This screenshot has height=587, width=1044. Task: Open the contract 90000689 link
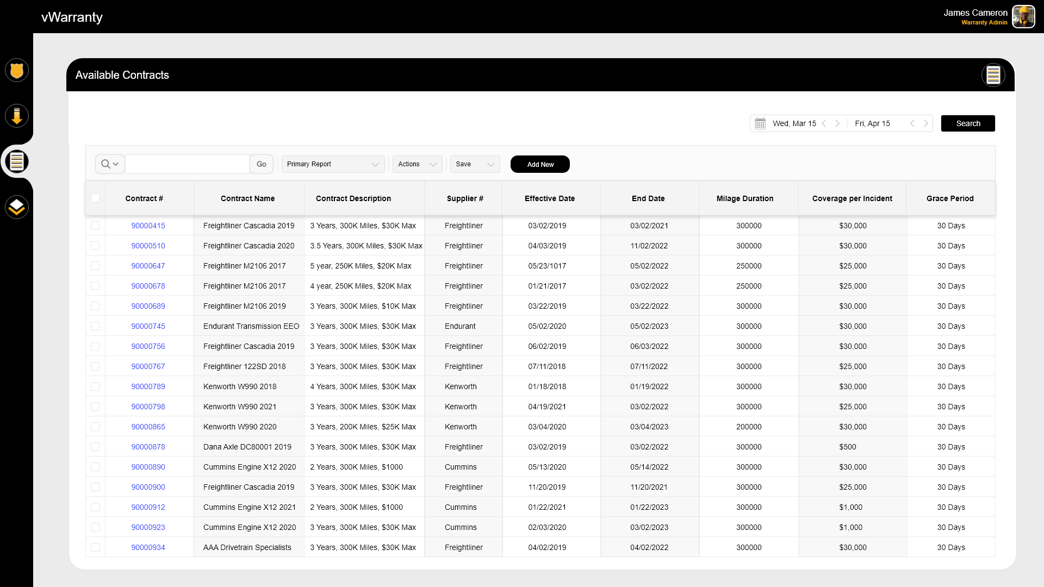[x=148, y=306]
